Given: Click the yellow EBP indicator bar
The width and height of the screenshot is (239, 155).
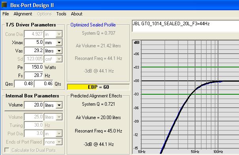Looking at the screenshot, I should point(82,87).
